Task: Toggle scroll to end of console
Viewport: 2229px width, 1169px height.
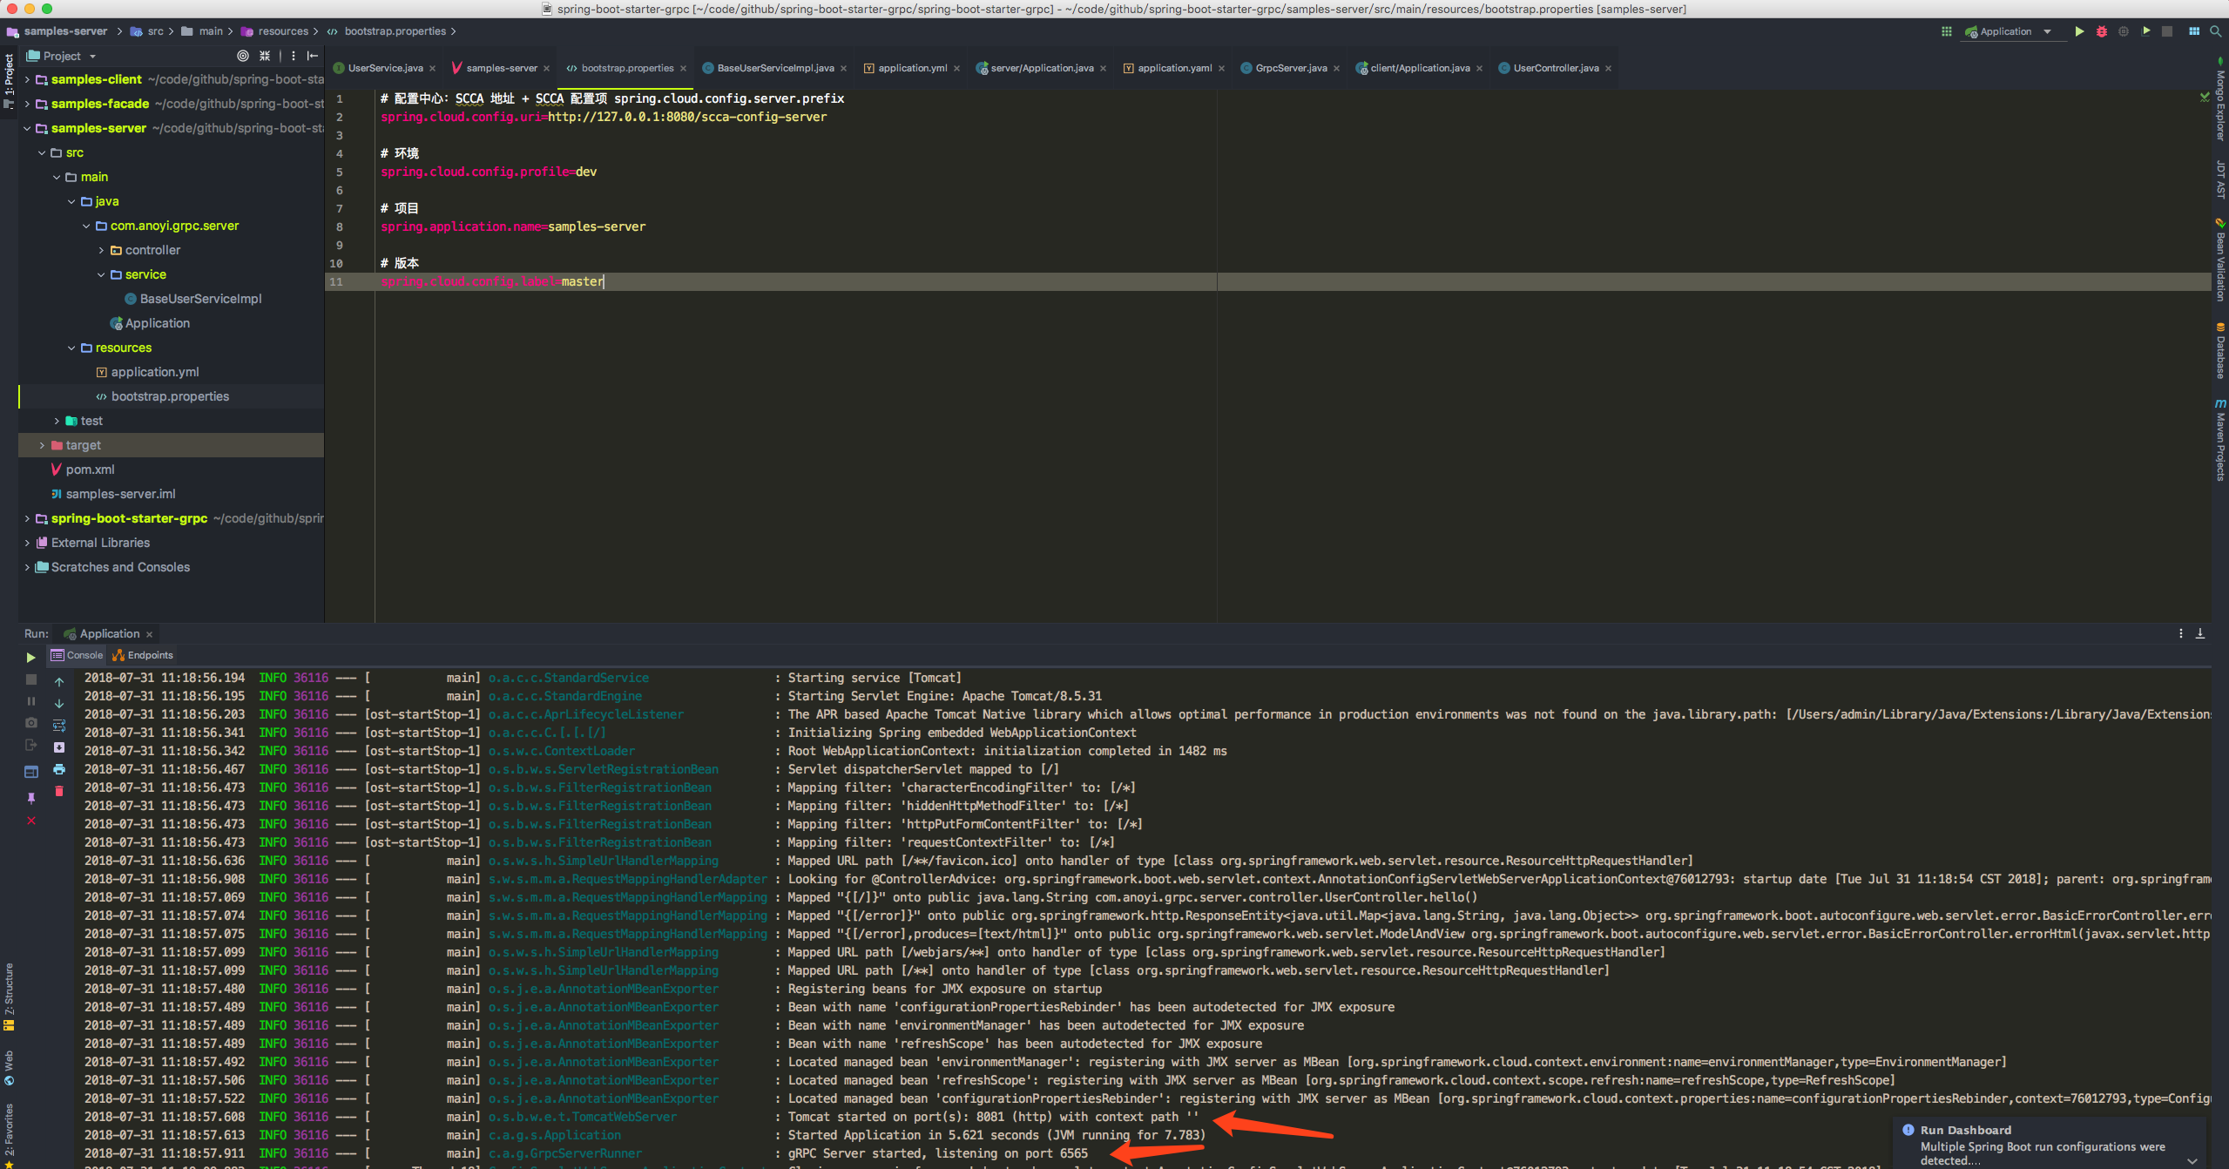Action: (59, 747)
